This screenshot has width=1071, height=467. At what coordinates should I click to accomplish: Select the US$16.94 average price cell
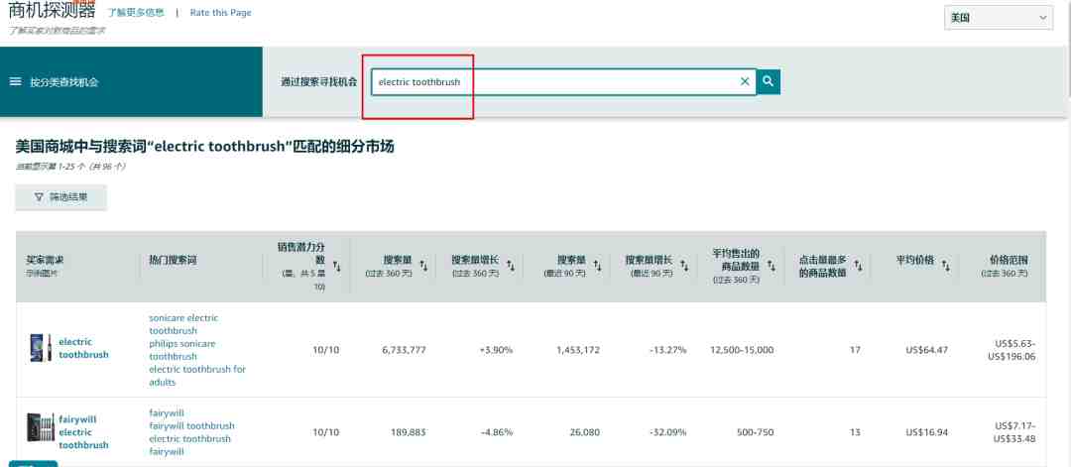pos(927,433)
